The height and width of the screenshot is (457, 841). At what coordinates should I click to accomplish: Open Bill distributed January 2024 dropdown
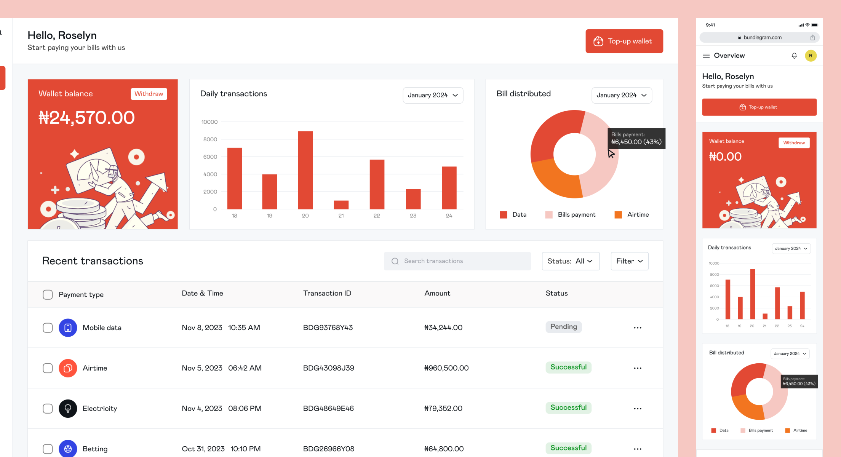click(622, 95)
